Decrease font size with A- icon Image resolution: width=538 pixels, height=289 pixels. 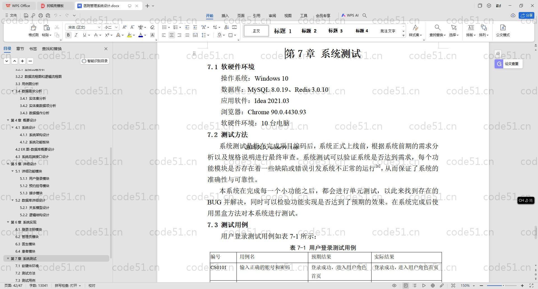133,27
